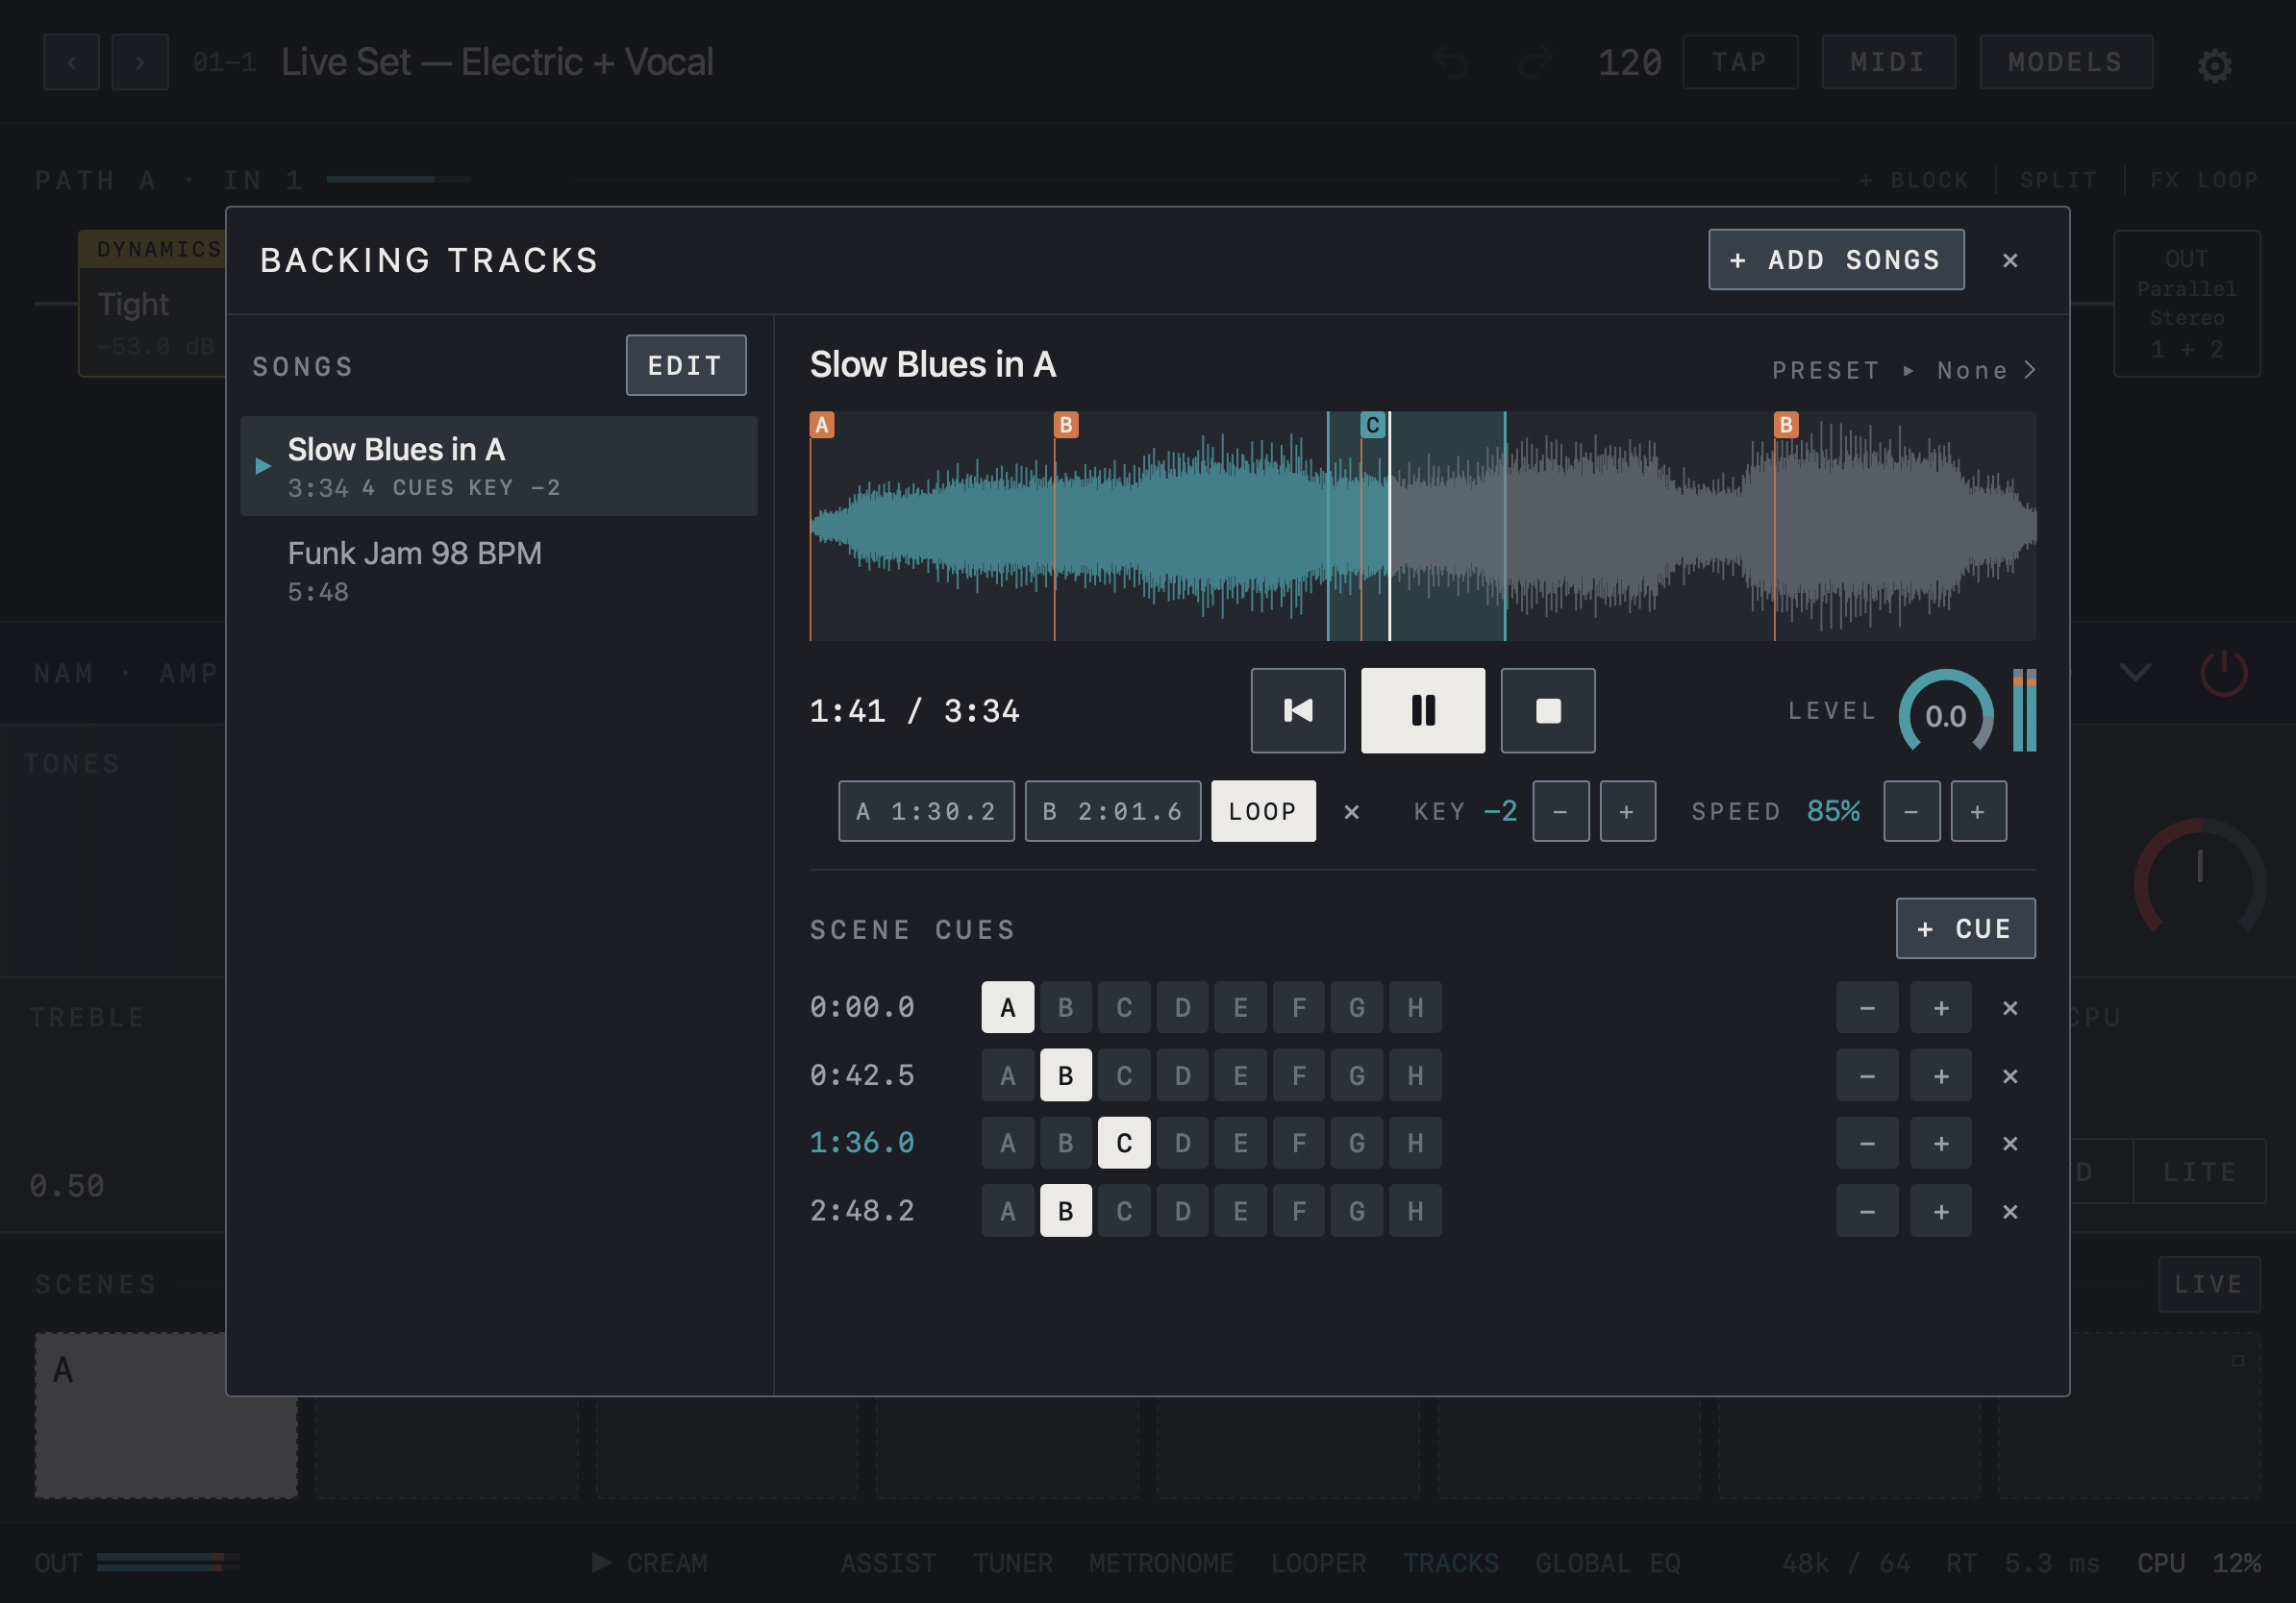Decrease the key transpose value
The height and width of the screenshot is (1603, 2296).
[1560, 811]
